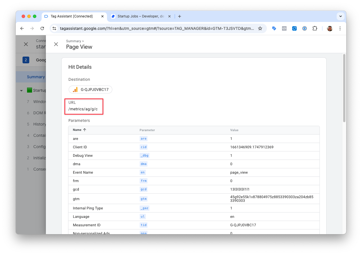Click the sort ascending arrow beside Name

pos(85,130)
